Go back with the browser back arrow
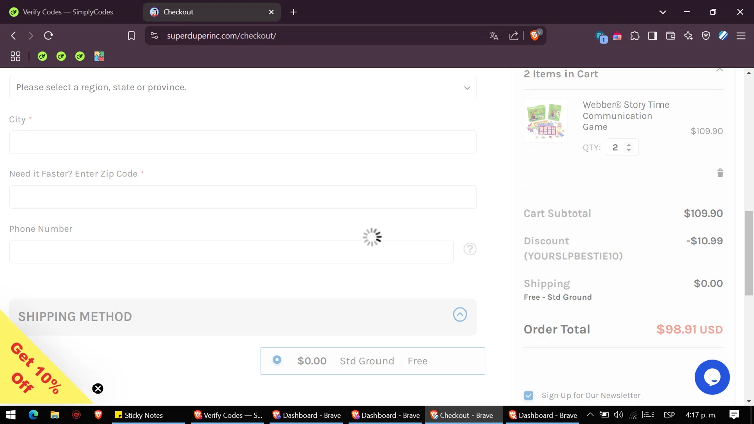754x424 pixels. click(x=14, y=36)
